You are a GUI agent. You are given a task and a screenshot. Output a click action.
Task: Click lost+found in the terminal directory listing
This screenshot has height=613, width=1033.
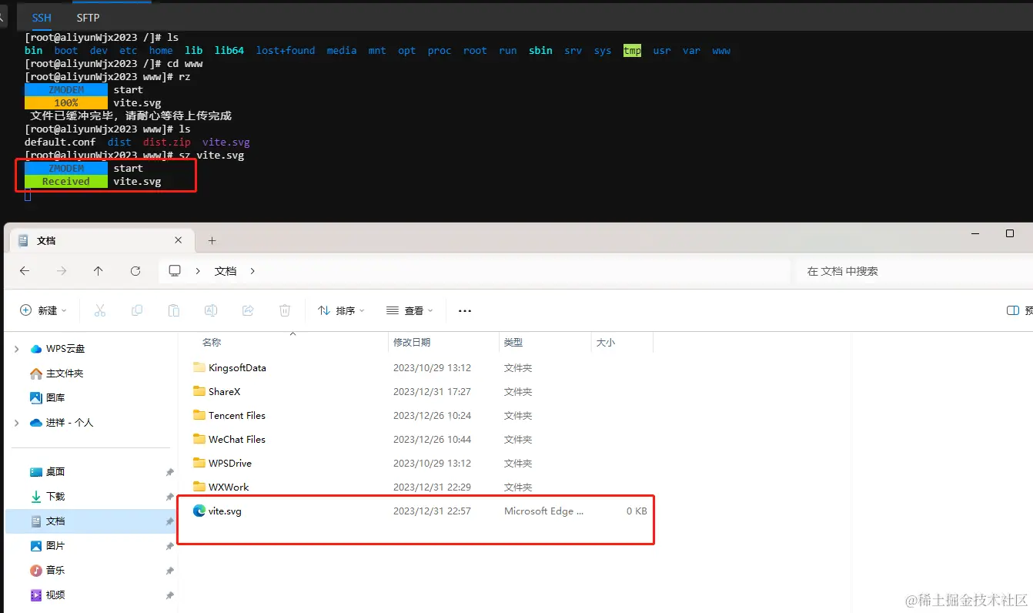(286, 50)
